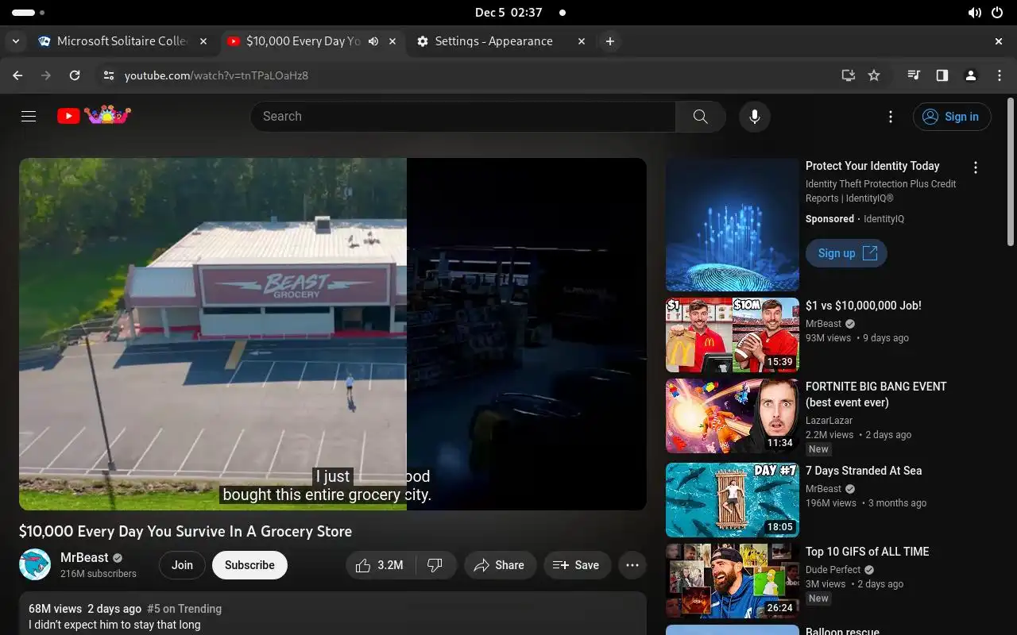Open LazarLazar channel link

click(829, 420)
